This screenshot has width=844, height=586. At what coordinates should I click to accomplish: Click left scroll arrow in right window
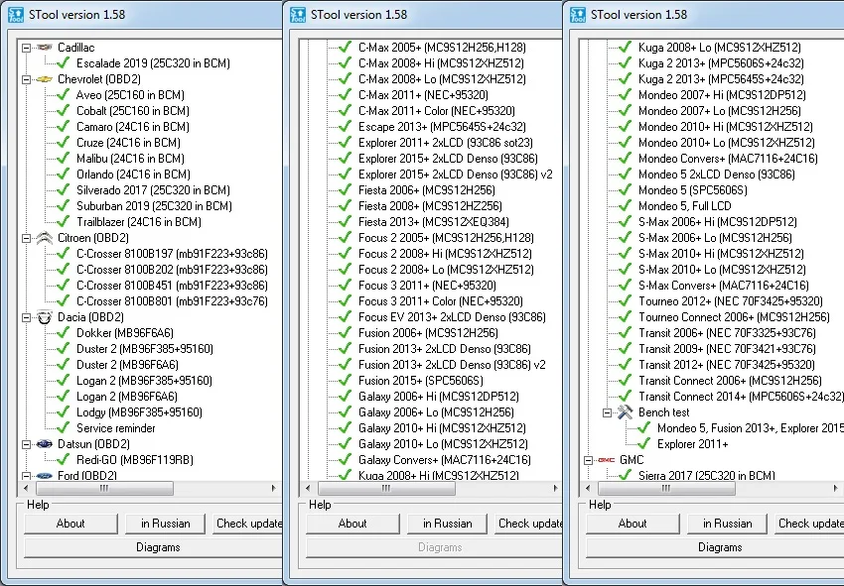[588, 488]
